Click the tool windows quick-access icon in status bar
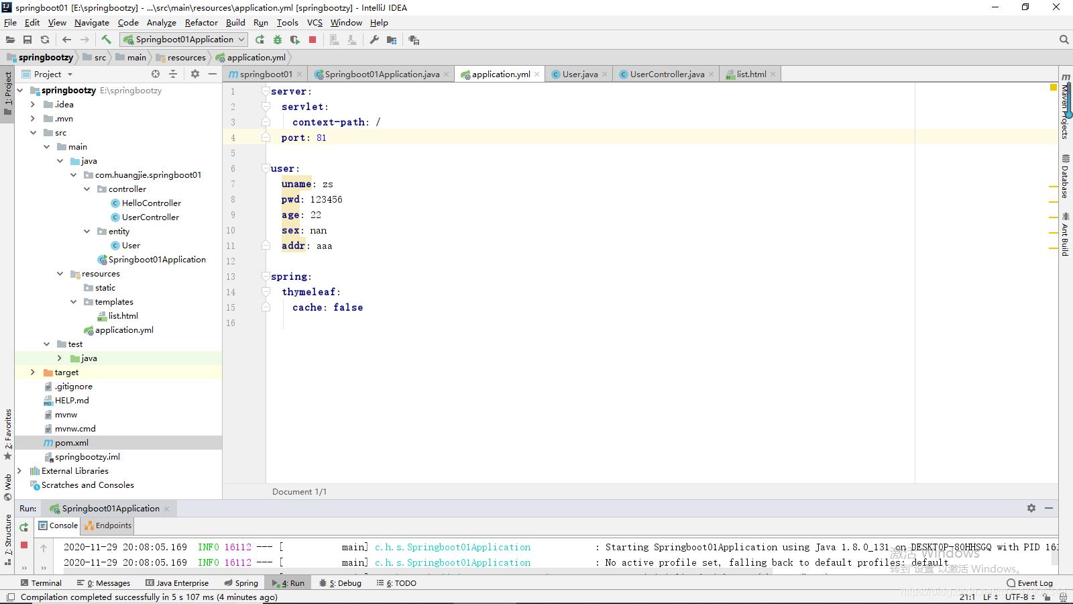1073x604 pixels. [x=10, y=597]
